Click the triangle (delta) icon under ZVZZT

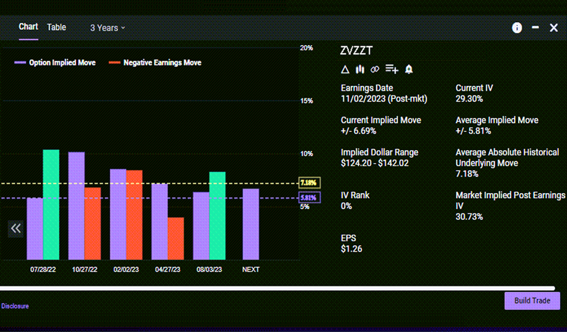click(345, 69)
